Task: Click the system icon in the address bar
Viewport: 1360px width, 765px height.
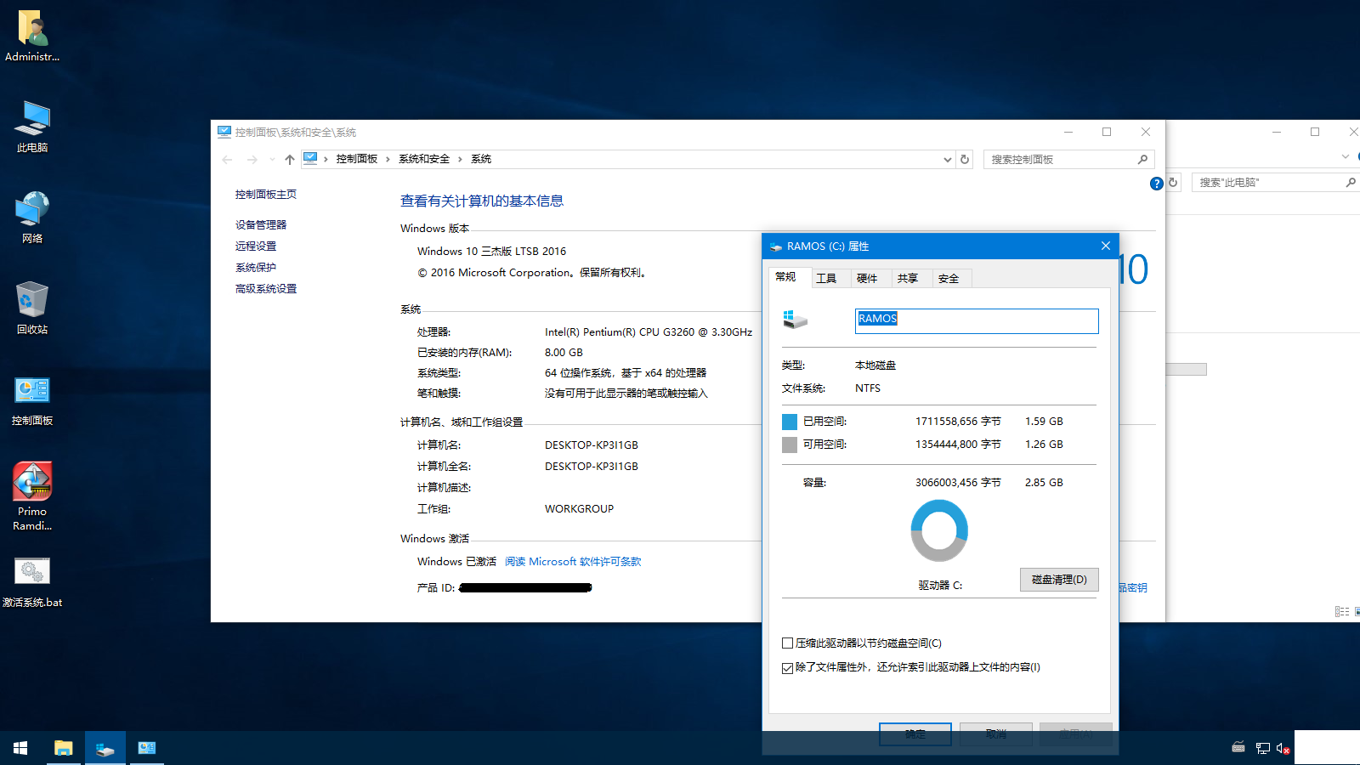Action: [310, 159]
